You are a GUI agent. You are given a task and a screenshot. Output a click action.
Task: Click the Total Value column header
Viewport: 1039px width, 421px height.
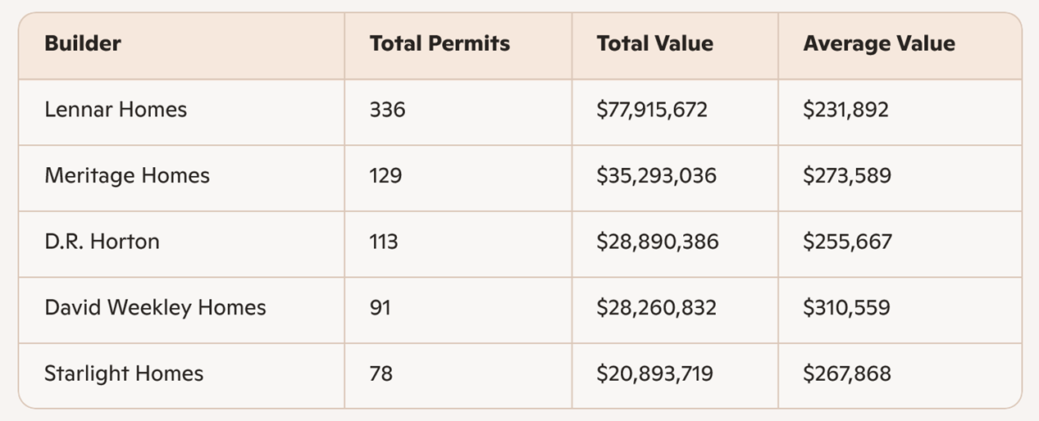[x=654, y=44]
